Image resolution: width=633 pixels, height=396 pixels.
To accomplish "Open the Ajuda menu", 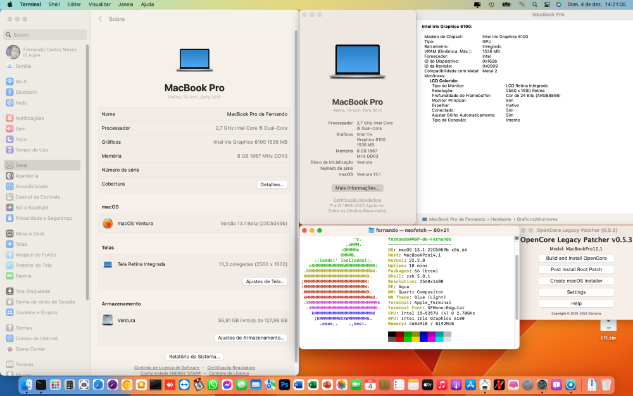I will (147, 4).
